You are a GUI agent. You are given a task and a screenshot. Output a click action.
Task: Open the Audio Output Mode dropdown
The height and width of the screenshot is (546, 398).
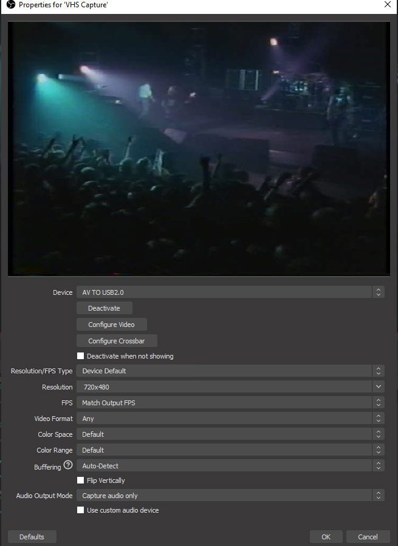[x=230, y=496]
